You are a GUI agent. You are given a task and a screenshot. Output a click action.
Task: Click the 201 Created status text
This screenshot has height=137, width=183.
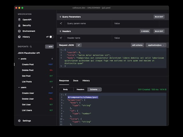click(144, 89)
